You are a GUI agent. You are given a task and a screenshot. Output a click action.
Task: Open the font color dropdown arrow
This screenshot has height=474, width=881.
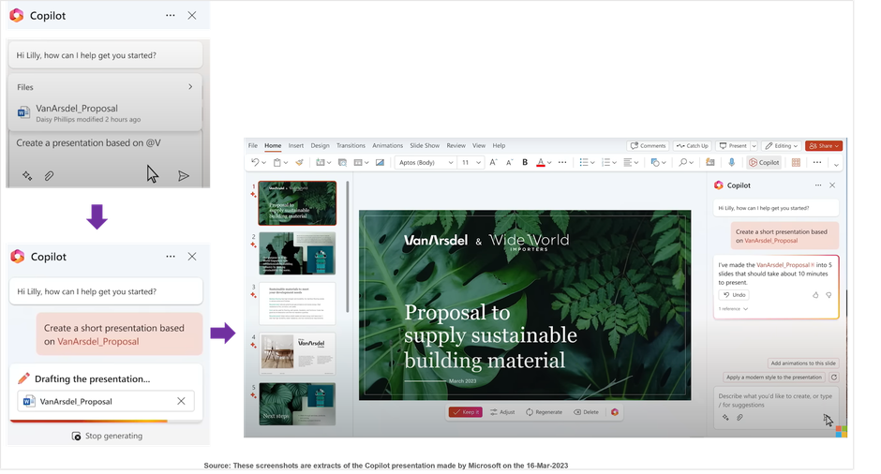(549, 163)
